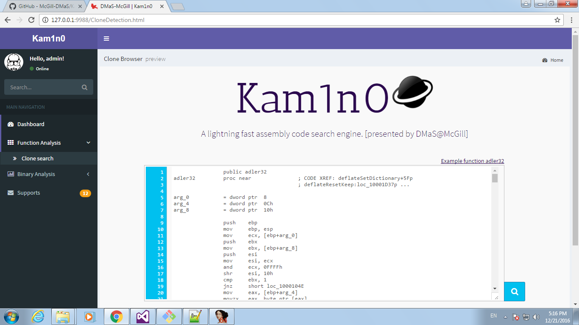Bookmark this page with the star

pos(557,20)
